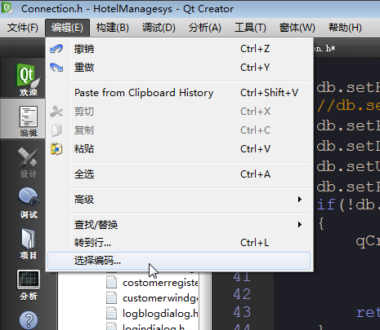Open the Help mode question mark
The width and height of the screenshot is (380, 330).
coord(28,320)
